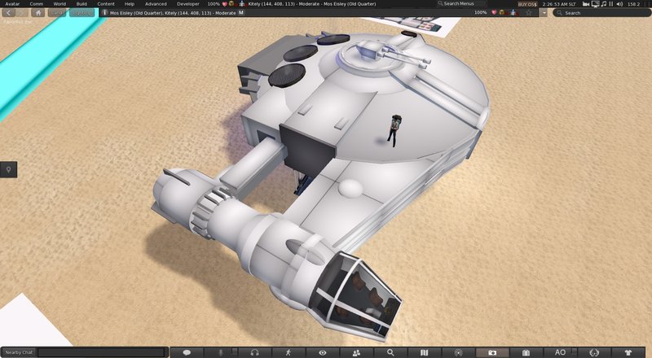Toggle the AO animation overrider button

tap(560, 352)
